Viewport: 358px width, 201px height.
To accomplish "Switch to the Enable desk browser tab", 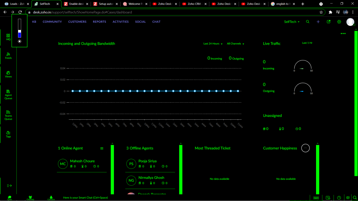I will [76, 4].
